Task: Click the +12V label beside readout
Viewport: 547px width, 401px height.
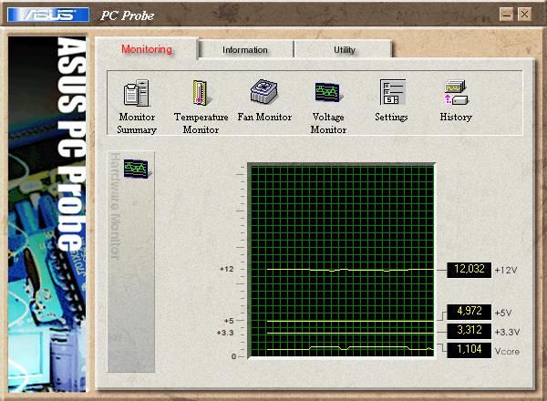Action: pyautogui.click(x=506, y=271)
